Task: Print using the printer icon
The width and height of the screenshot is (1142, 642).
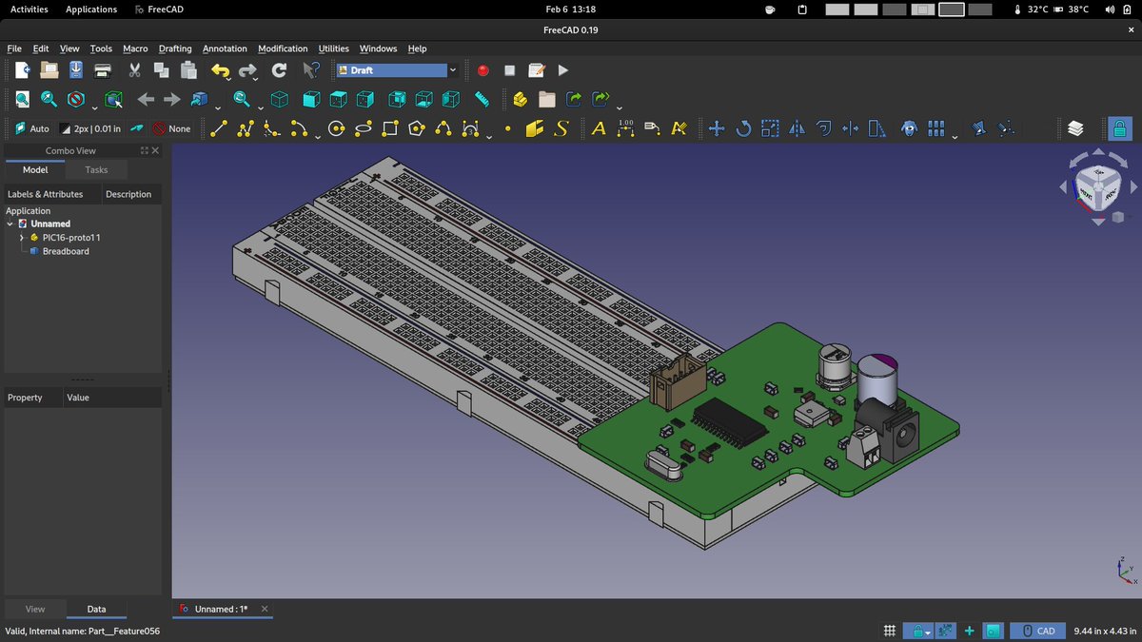Action: pyautogui.click(x=103, y=69)
